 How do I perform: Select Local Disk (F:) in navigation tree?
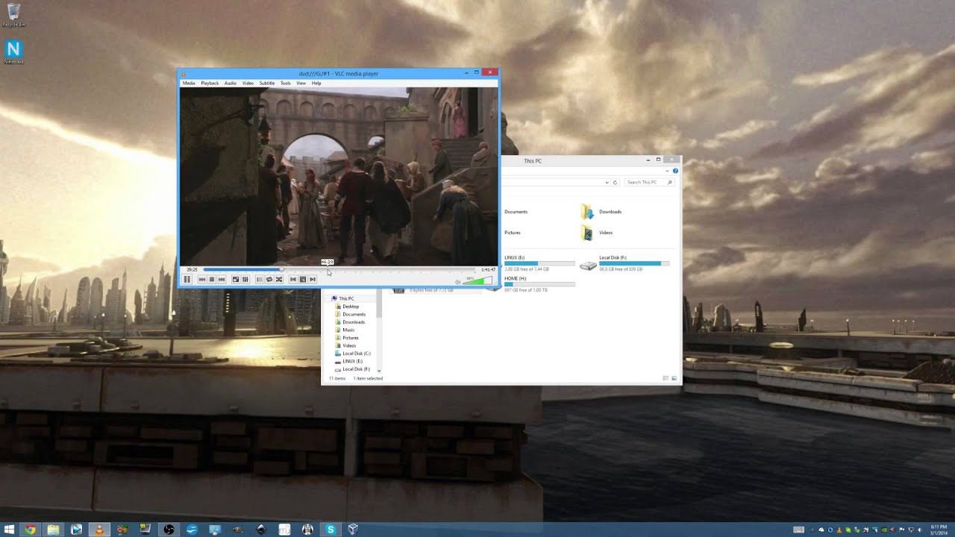[356, 369]
